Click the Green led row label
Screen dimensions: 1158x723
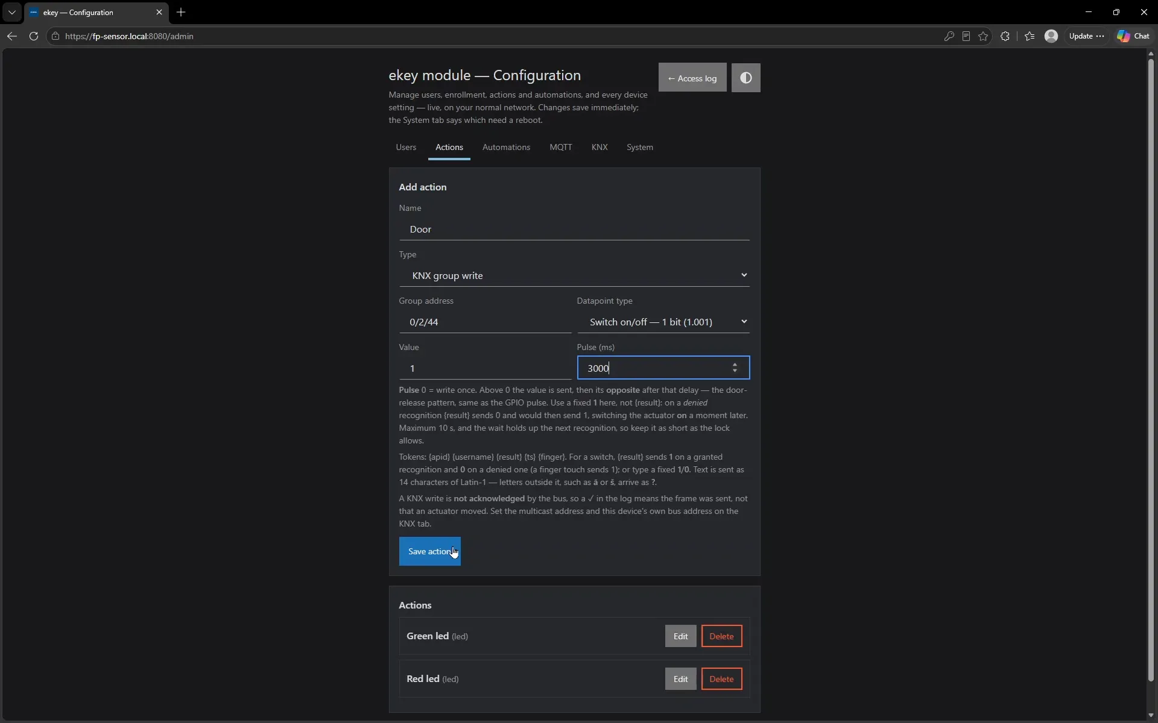(437, 636)
